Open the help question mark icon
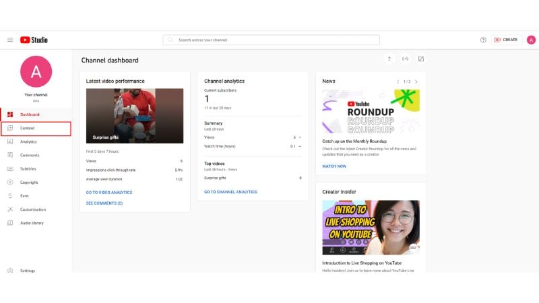The height and width of the screenshot is (303, 539). pyautogui.click(x=483, y=40)
